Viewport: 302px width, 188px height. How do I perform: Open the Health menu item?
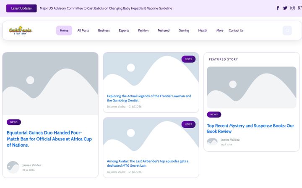click(203, 30)
